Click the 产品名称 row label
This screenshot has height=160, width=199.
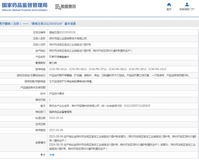(x=40, y=57)
